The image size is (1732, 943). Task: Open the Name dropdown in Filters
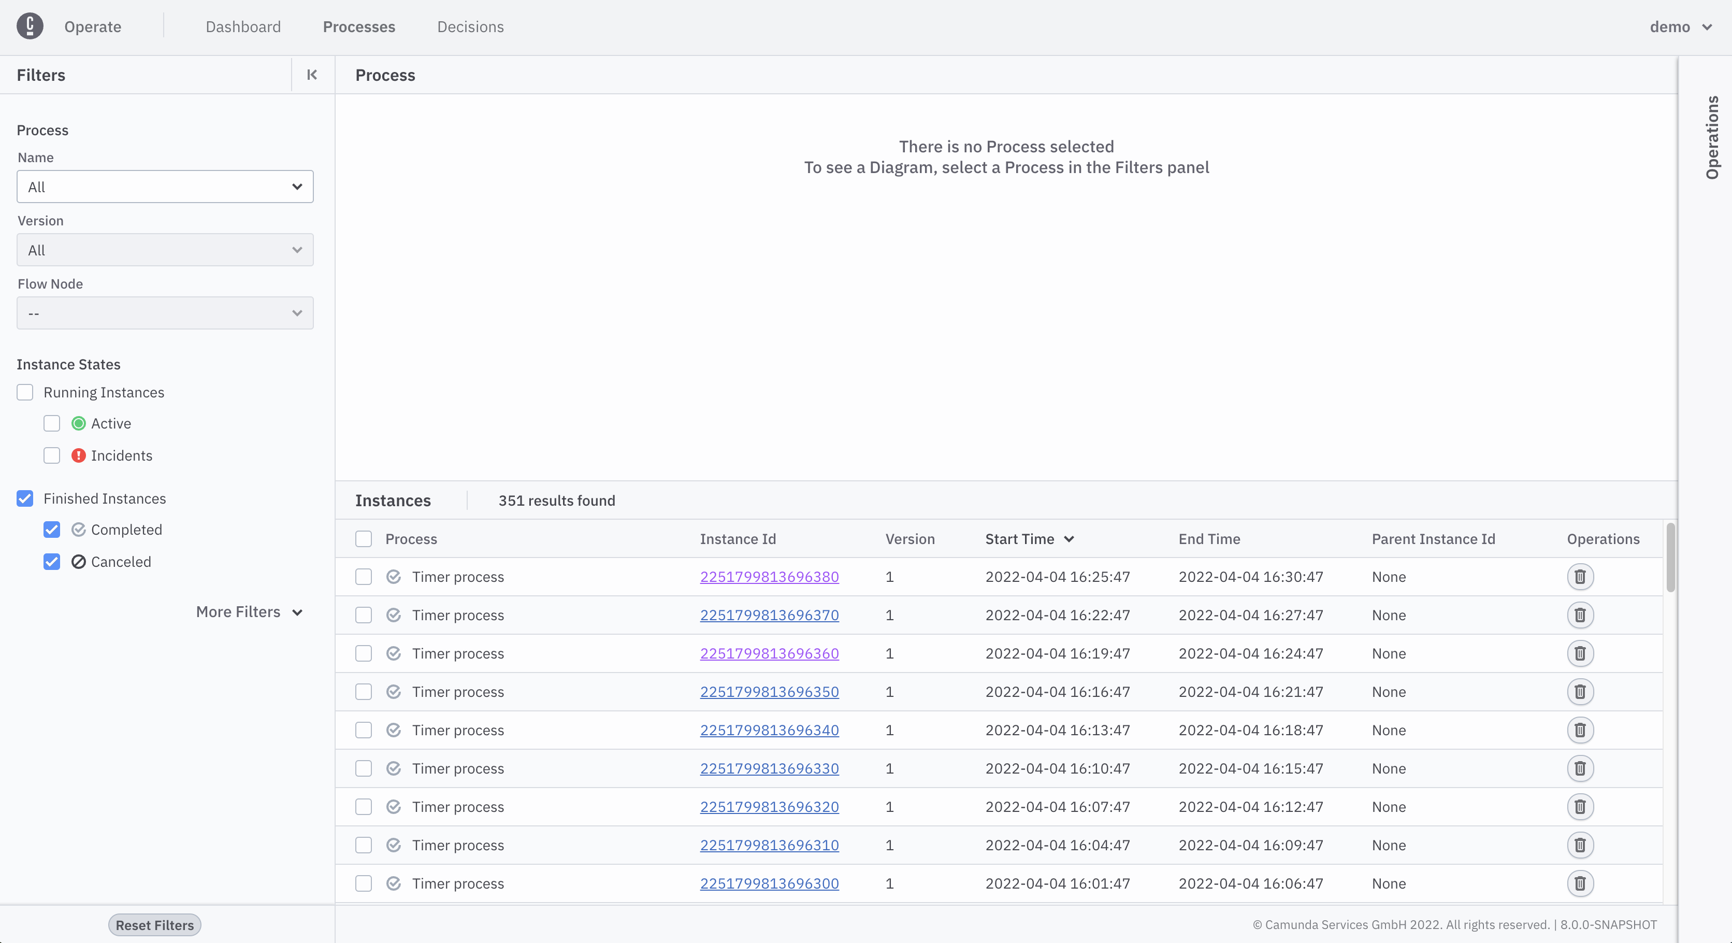point(165,187)
